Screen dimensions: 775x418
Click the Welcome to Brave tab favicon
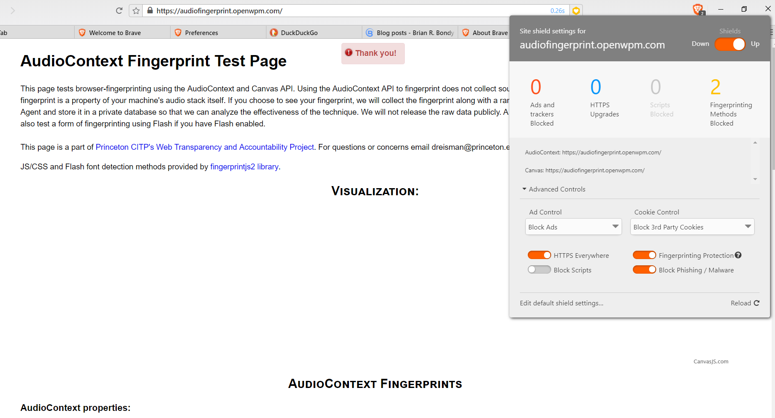click(x=82, y=33)
